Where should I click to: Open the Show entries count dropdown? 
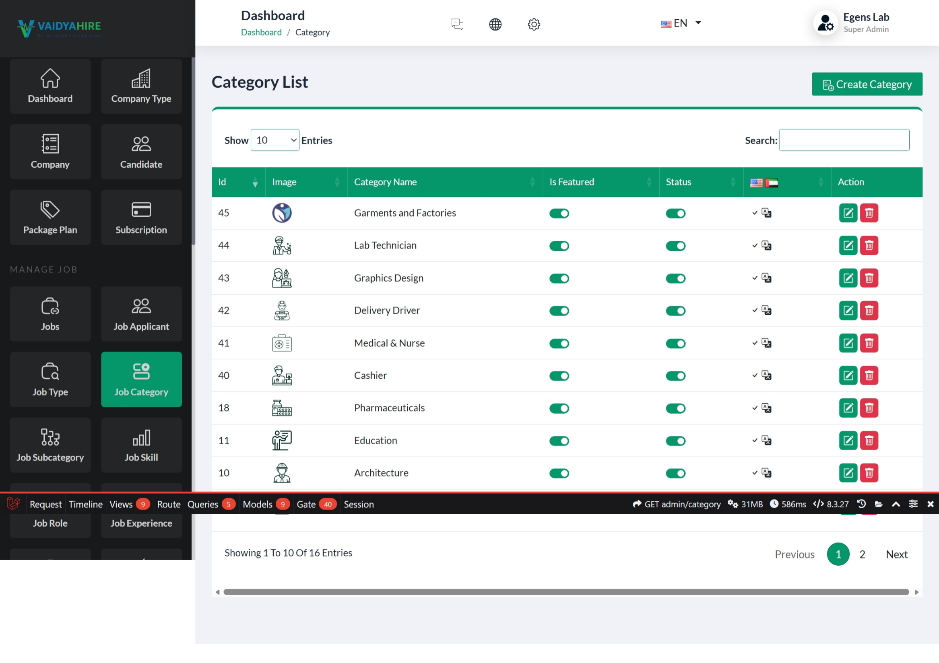275,140
